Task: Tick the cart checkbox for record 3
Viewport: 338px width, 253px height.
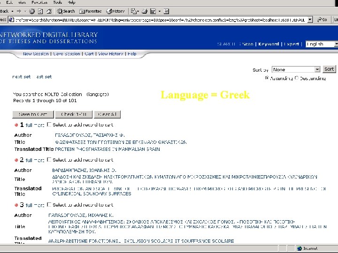Action: pyautogui.click(x=49, y=204)
